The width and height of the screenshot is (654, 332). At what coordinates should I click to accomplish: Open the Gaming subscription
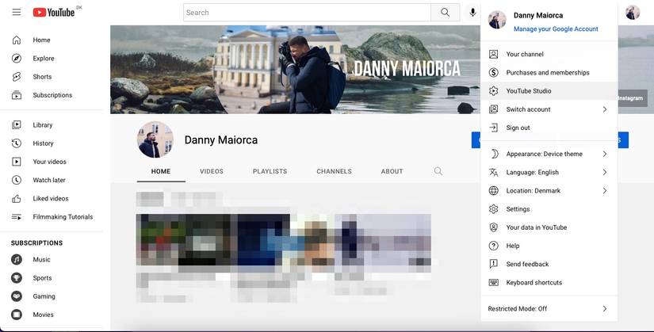tap(52, 296)
